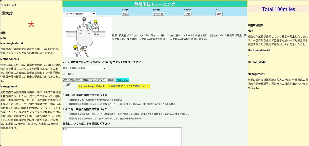Screen dimensions: 309x146
Task: Click the Man heading in the left panel
Action: [3, 38]
